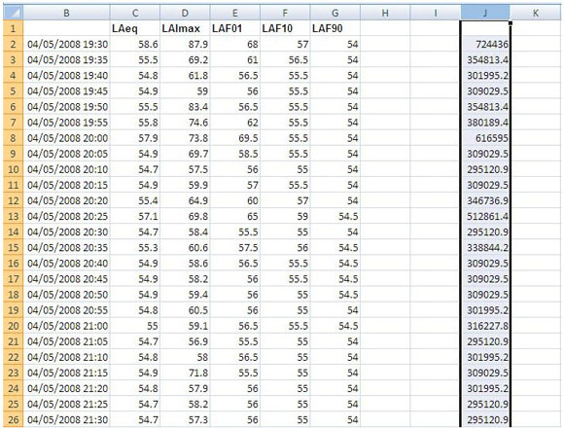Screen dimensions: 564x428
Task: Click row 8 header
Action: tap(13, 138)
